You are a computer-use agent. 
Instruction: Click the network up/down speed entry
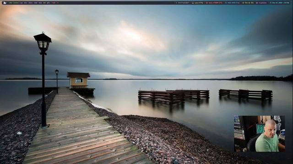pyautogui.click(x=248, y=3)
